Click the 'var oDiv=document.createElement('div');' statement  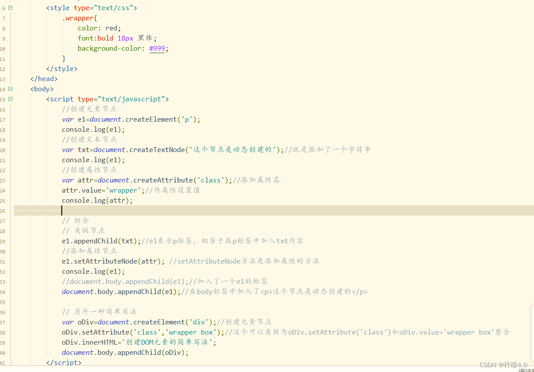[x=139, y=322]
